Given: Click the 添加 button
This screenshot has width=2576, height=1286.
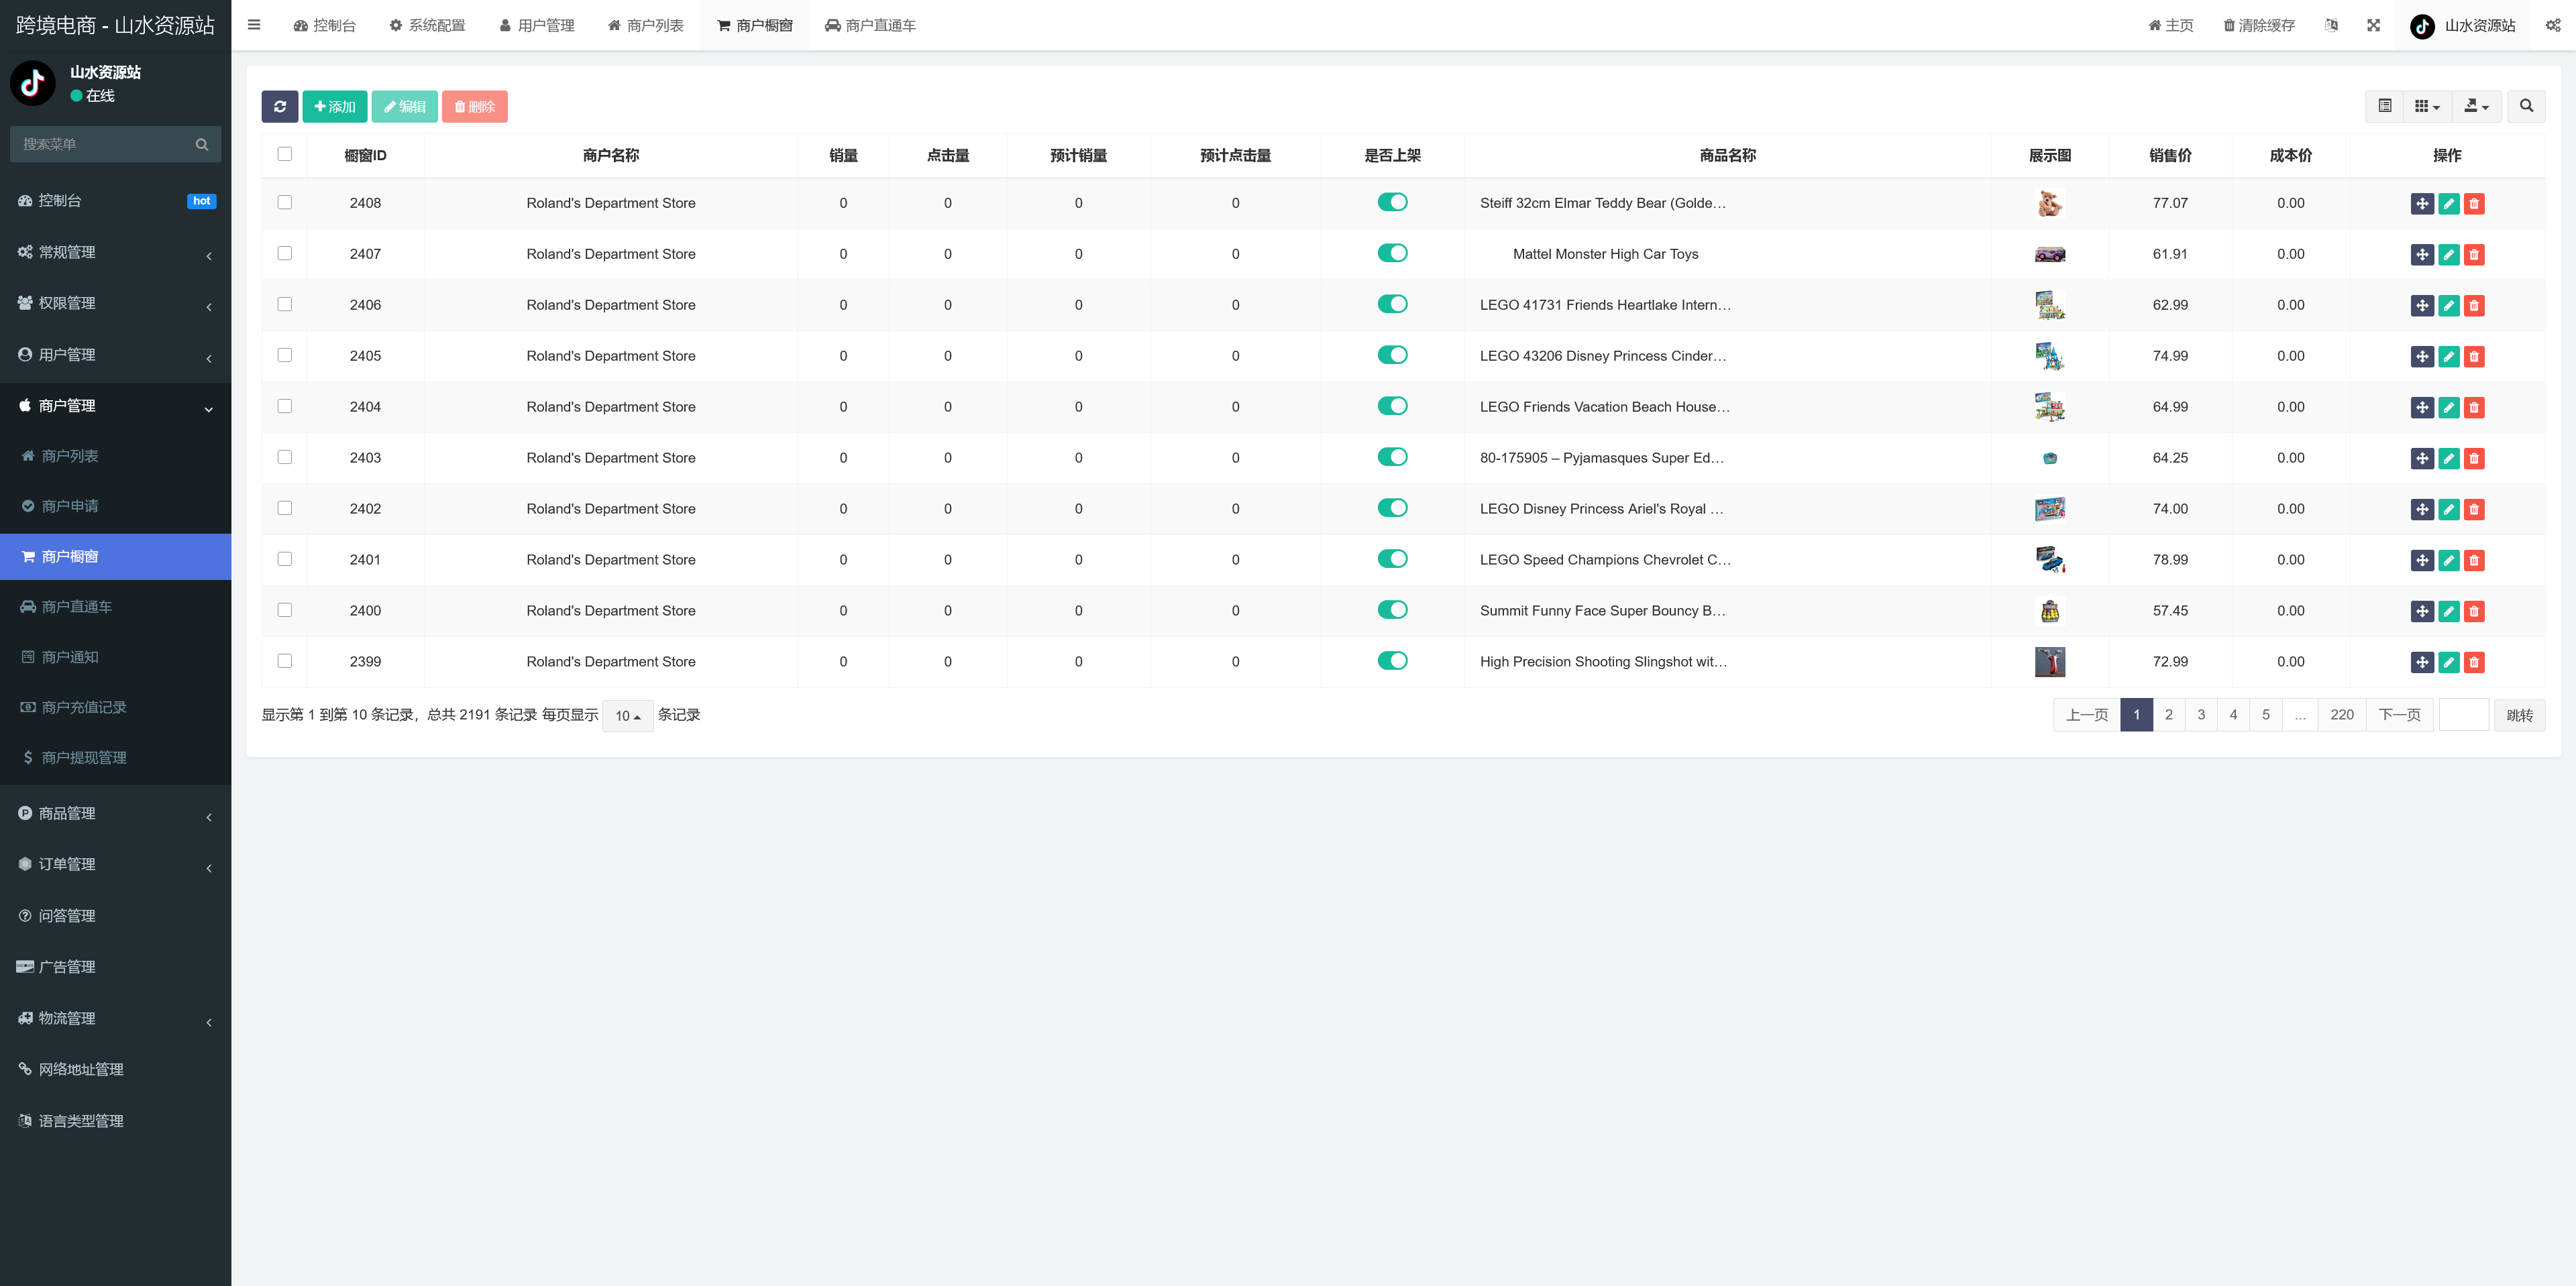Looking at the screenshot, I should (334, 107).
